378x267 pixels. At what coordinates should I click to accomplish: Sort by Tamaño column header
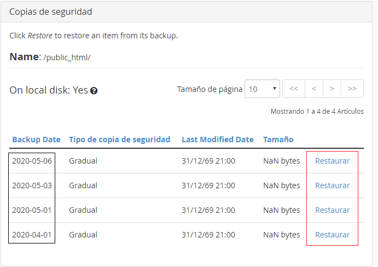point(278,140)
